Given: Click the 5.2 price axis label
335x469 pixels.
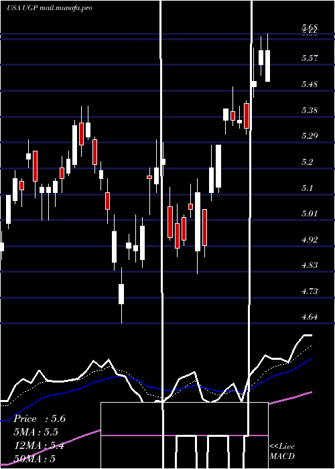Looking at the screenshot, I should (307, 162).
